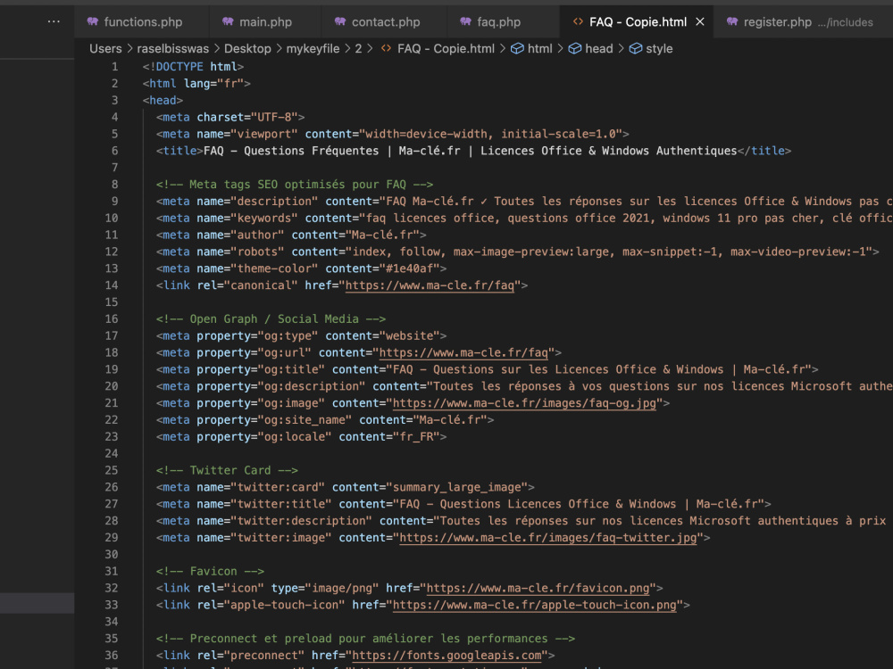Open the faq-twitter.jpg image URL
Screen dimensions: 893x669
click(548, 538)
